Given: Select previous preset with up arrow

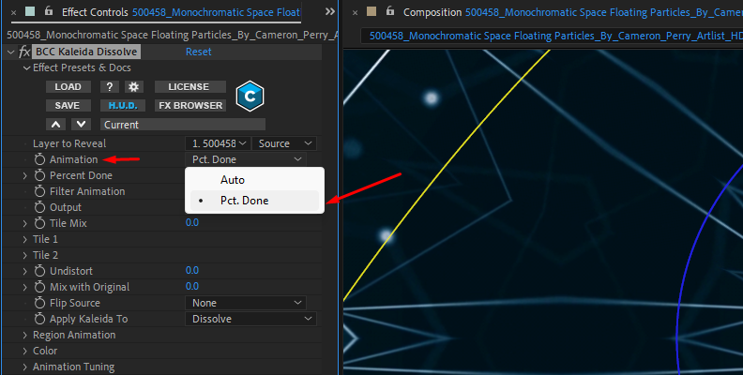Looking at the screenshot, I should pos(56,125).
